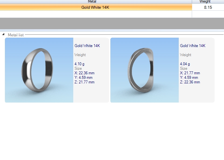The height and width of the screenshot is (160, 224).
Task: Click Gold White 14K title in right card
Action: pyautogui.click(x=193, y=46)
